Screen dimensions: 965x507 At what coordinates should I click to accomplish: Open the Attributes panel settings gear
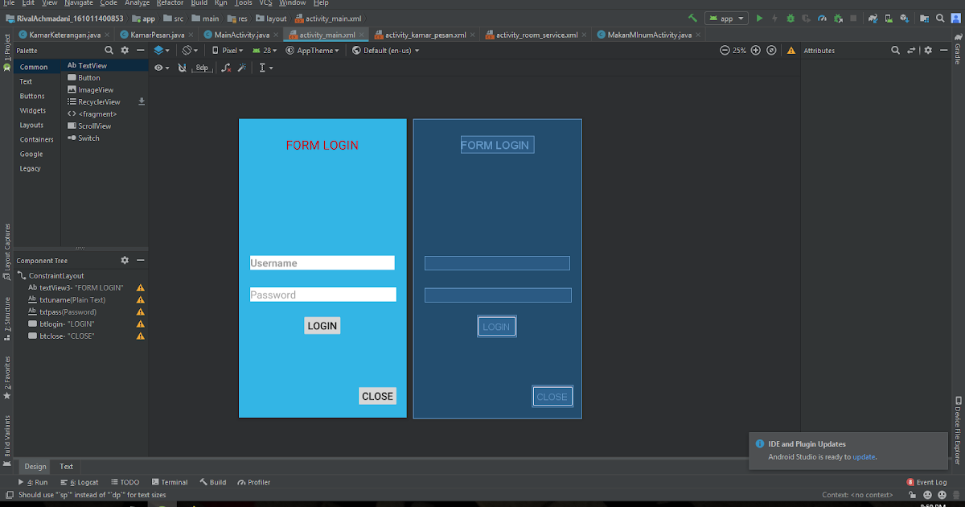[927, 50]
